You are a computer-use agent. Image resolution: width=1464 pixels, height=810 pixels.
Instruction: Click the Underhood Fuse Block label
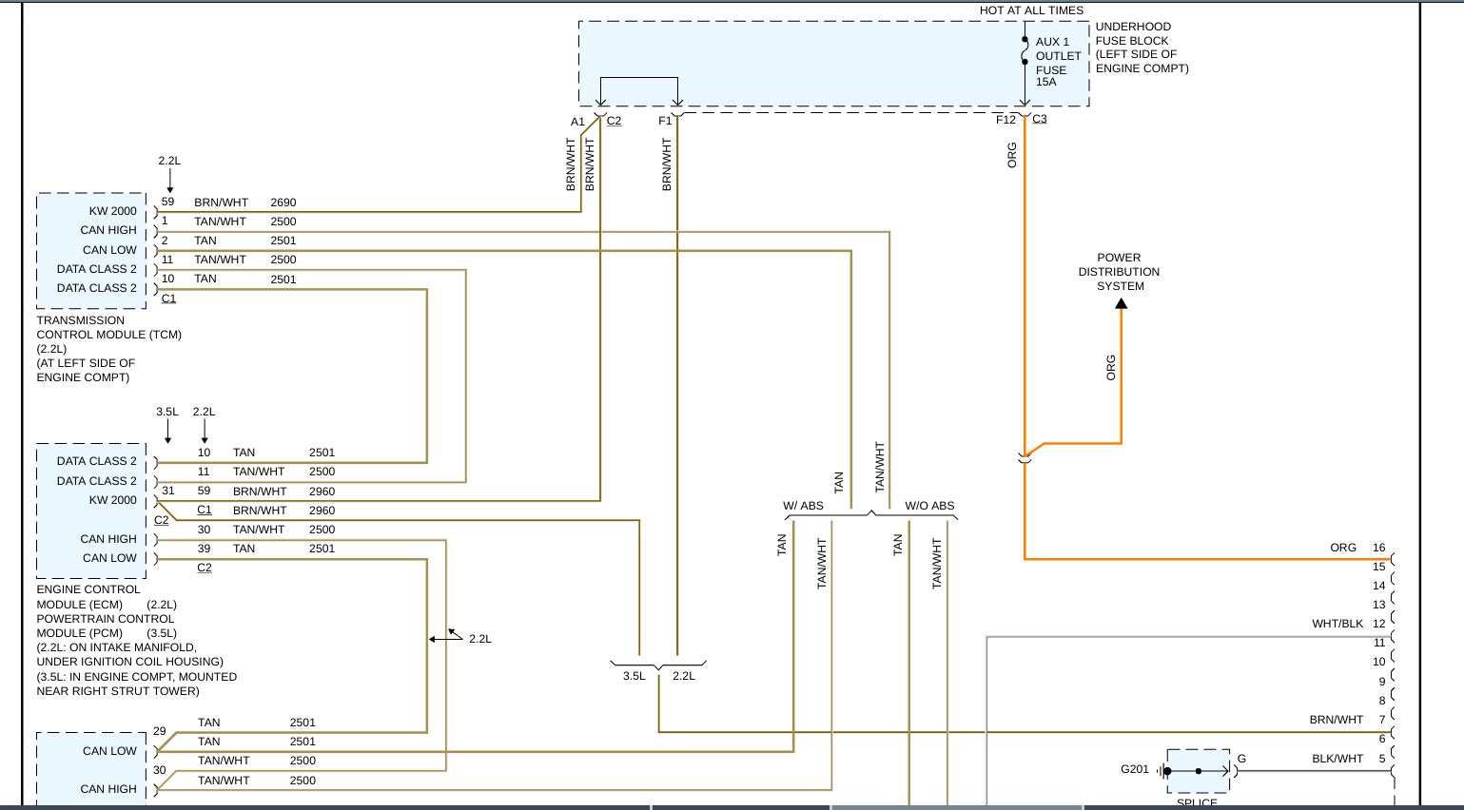(x=1142, y=48)
